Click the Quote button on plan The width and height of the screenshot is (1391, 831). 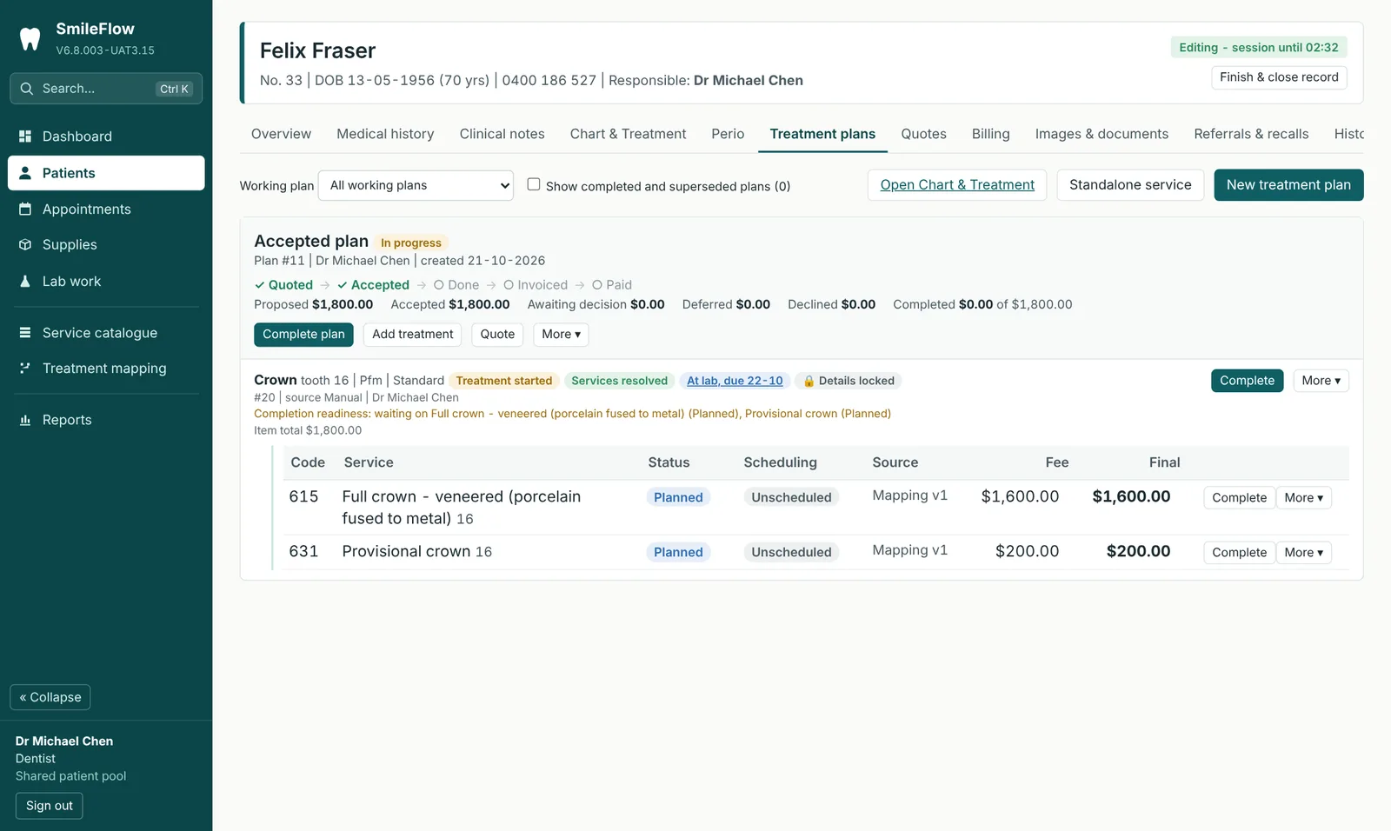click(497, 335)
